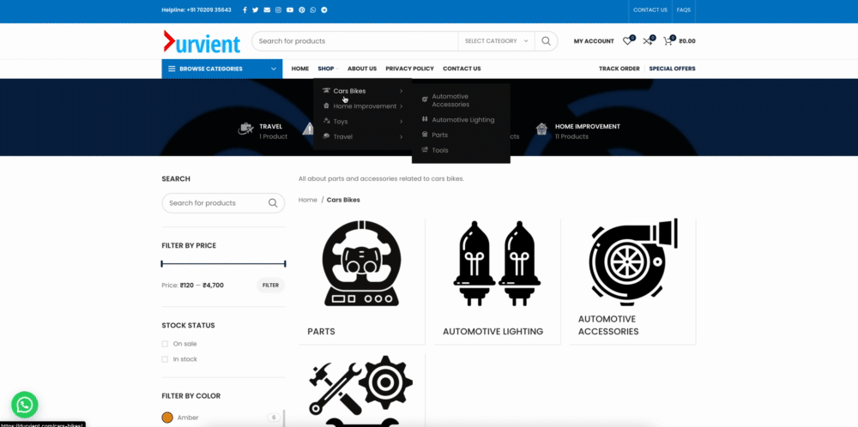
Task: Open the Instagram icon in top bar
Action: point(278,9)
